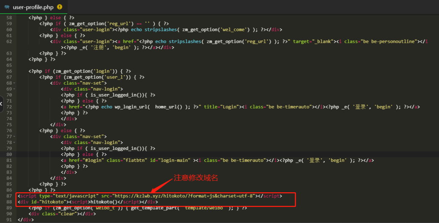Click line number 80 in the gutter

click(x=9, y=154)
